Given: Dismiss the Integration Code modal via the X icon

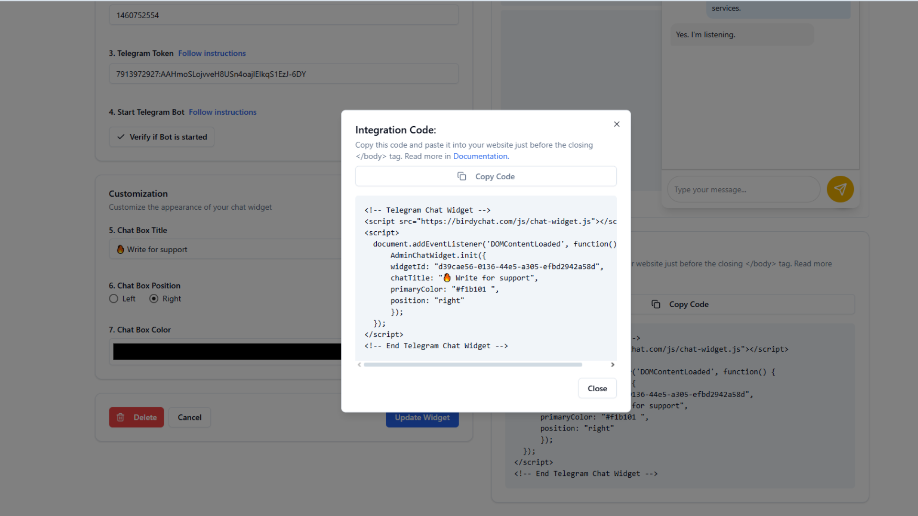Looking at the screenshot, I should click(x=616, y=124).
